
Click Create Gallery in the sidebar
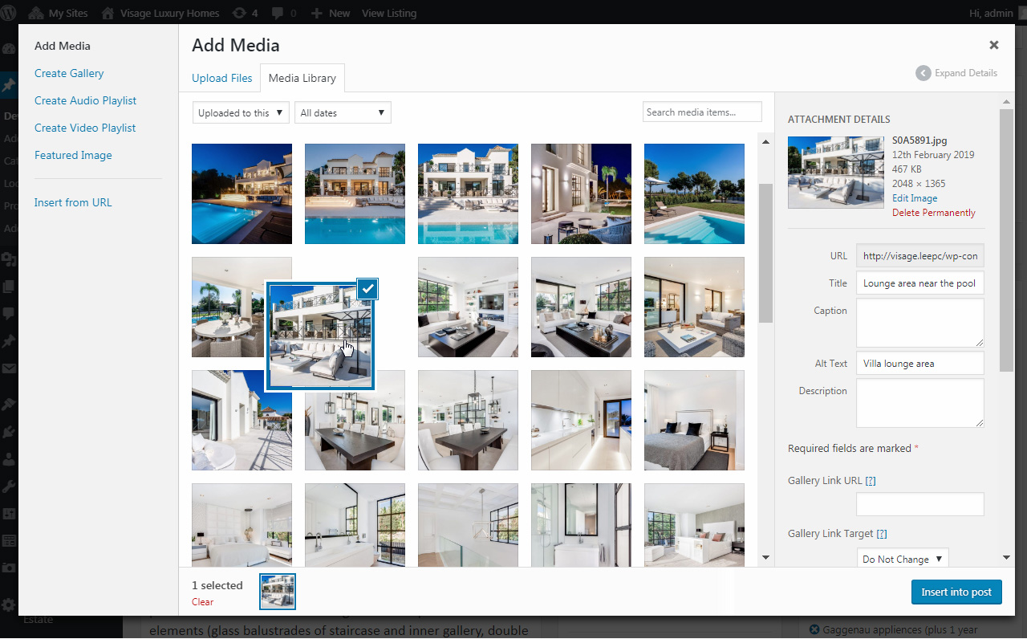pyautogui.click(x=69, y=73)
